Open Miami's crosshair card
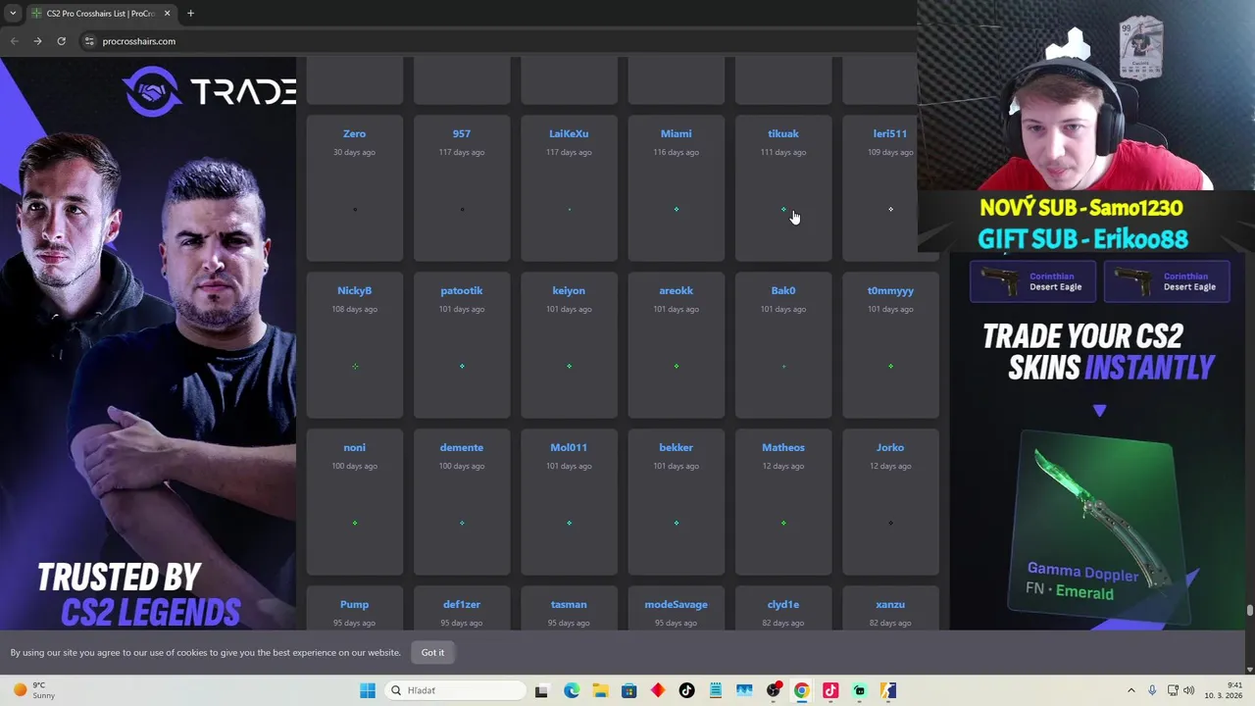Screen dimensions: 1255x706 coord(676,189)
